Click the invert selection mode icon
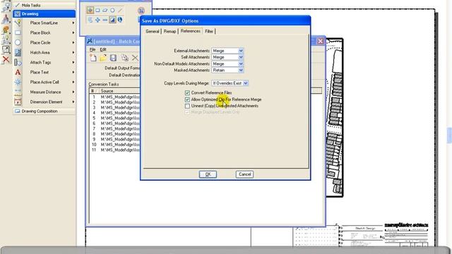 click(112, 20)
